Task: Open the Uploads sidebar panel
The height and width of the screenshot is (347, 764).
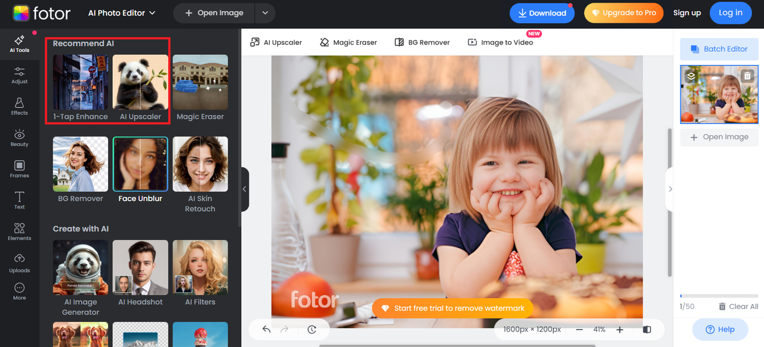Action: 19,264
